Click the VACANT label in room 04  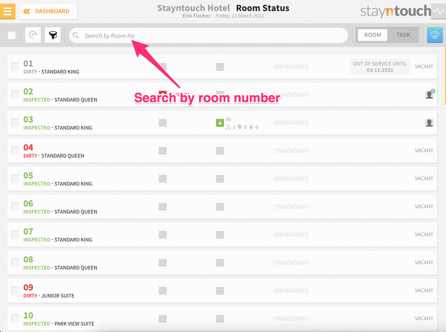coord(424,151)
